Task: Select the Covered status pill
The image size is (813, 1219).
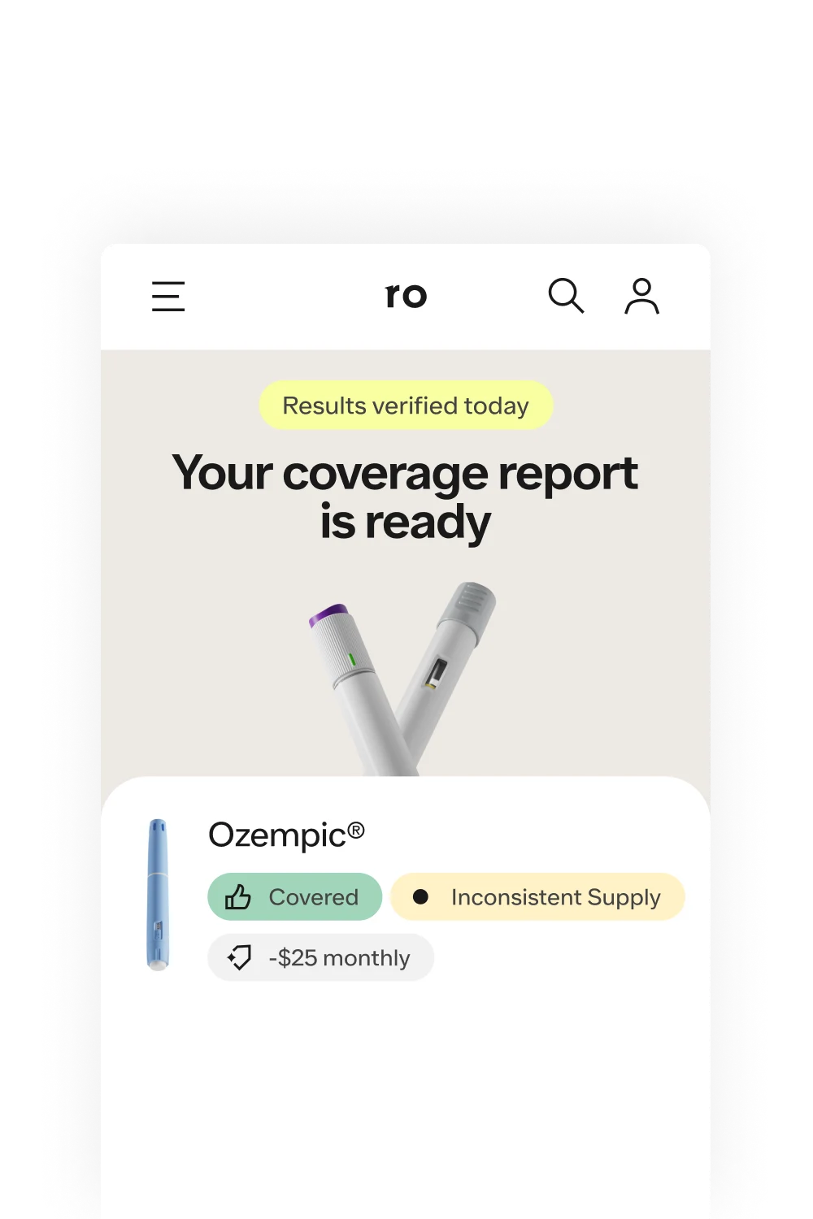Action: pos(294,897)
